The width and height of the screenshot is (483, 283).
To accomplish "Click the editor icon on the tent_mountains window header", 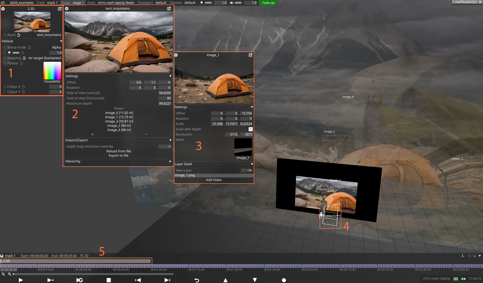I will pyautogui.click(x=169, y=8).
